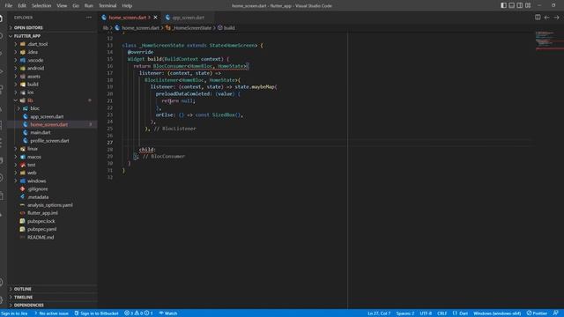Go back with left arrow icon

pos(546,18)
